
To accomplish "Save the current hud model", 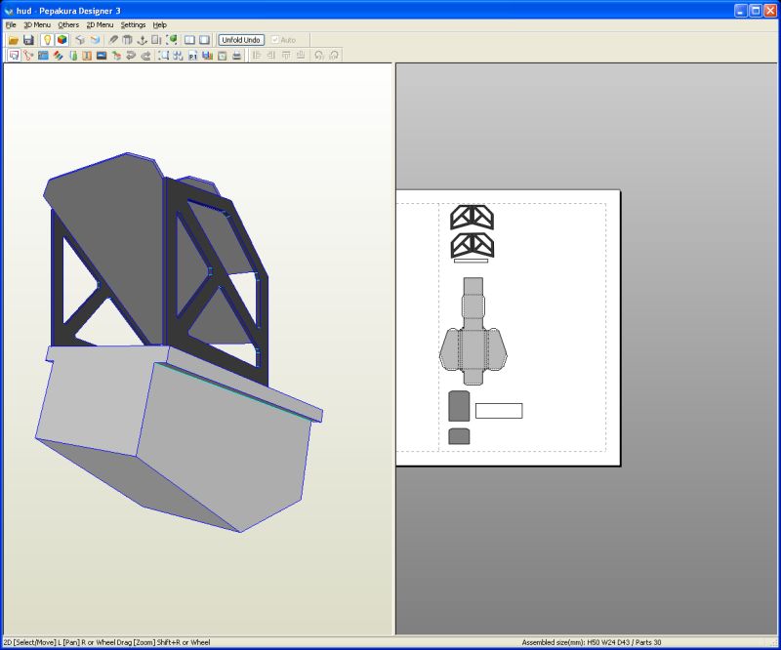I will tap(29, 39).
